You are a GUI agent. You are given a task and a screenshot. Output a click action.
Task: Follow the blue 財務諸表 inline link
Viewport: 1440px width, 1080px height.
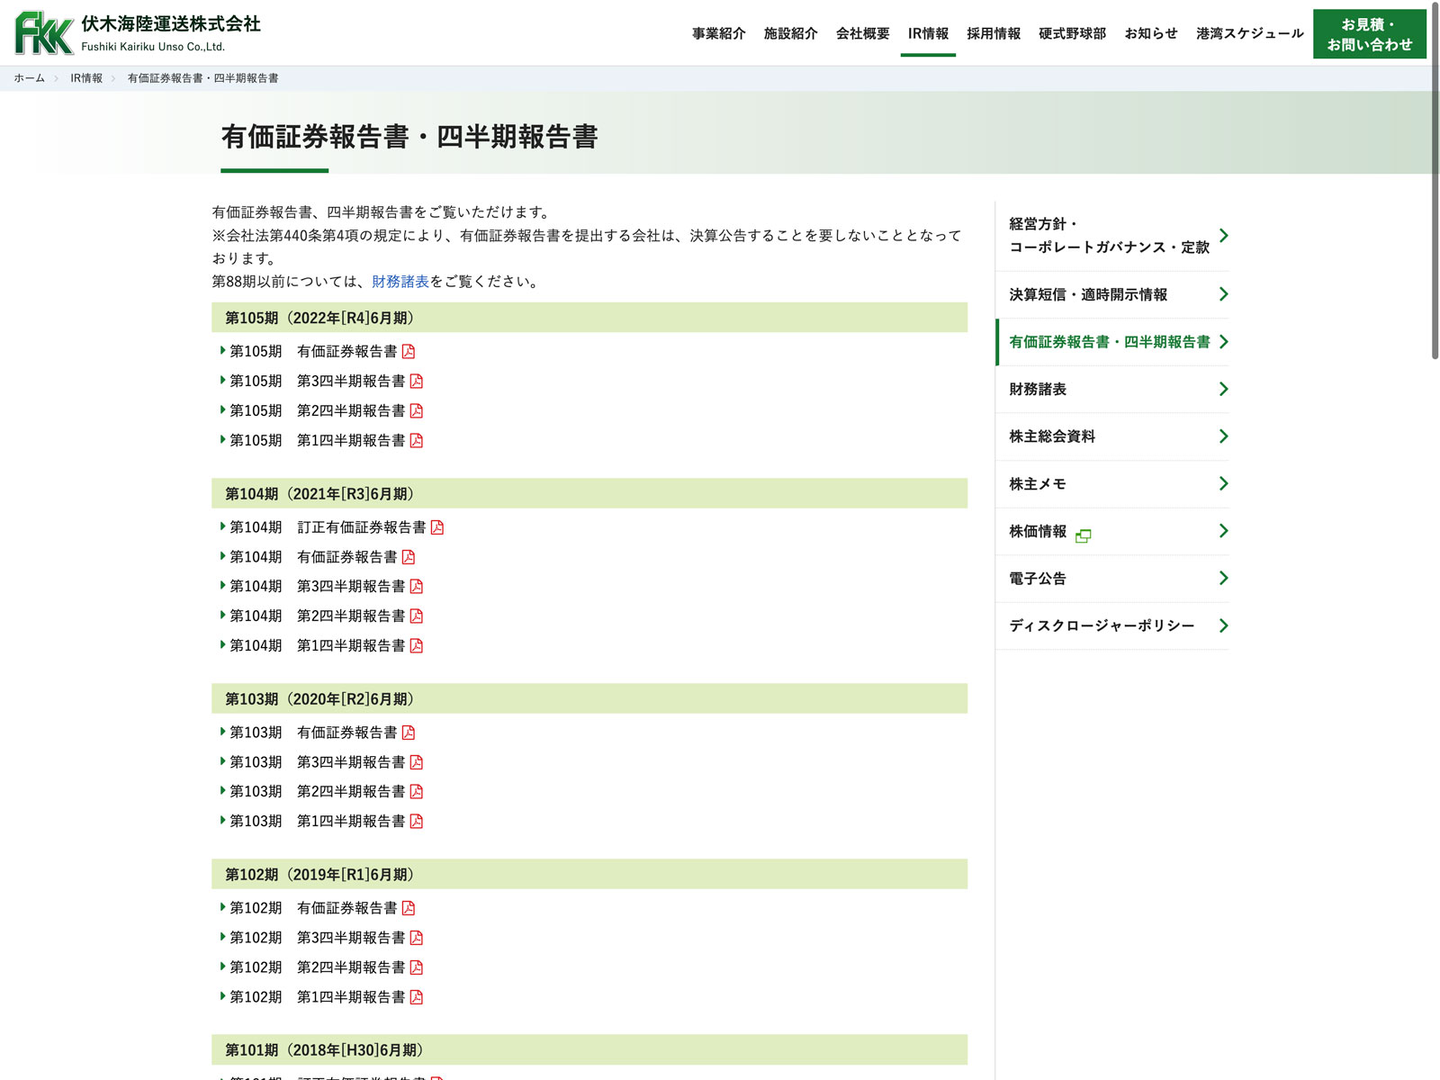tap(400, 282)
